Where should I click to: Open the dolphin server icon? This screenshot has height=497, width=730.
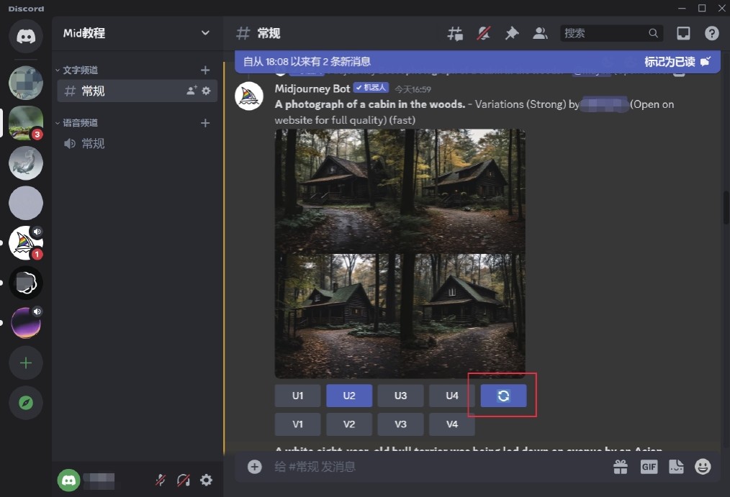tap(26, 163)
